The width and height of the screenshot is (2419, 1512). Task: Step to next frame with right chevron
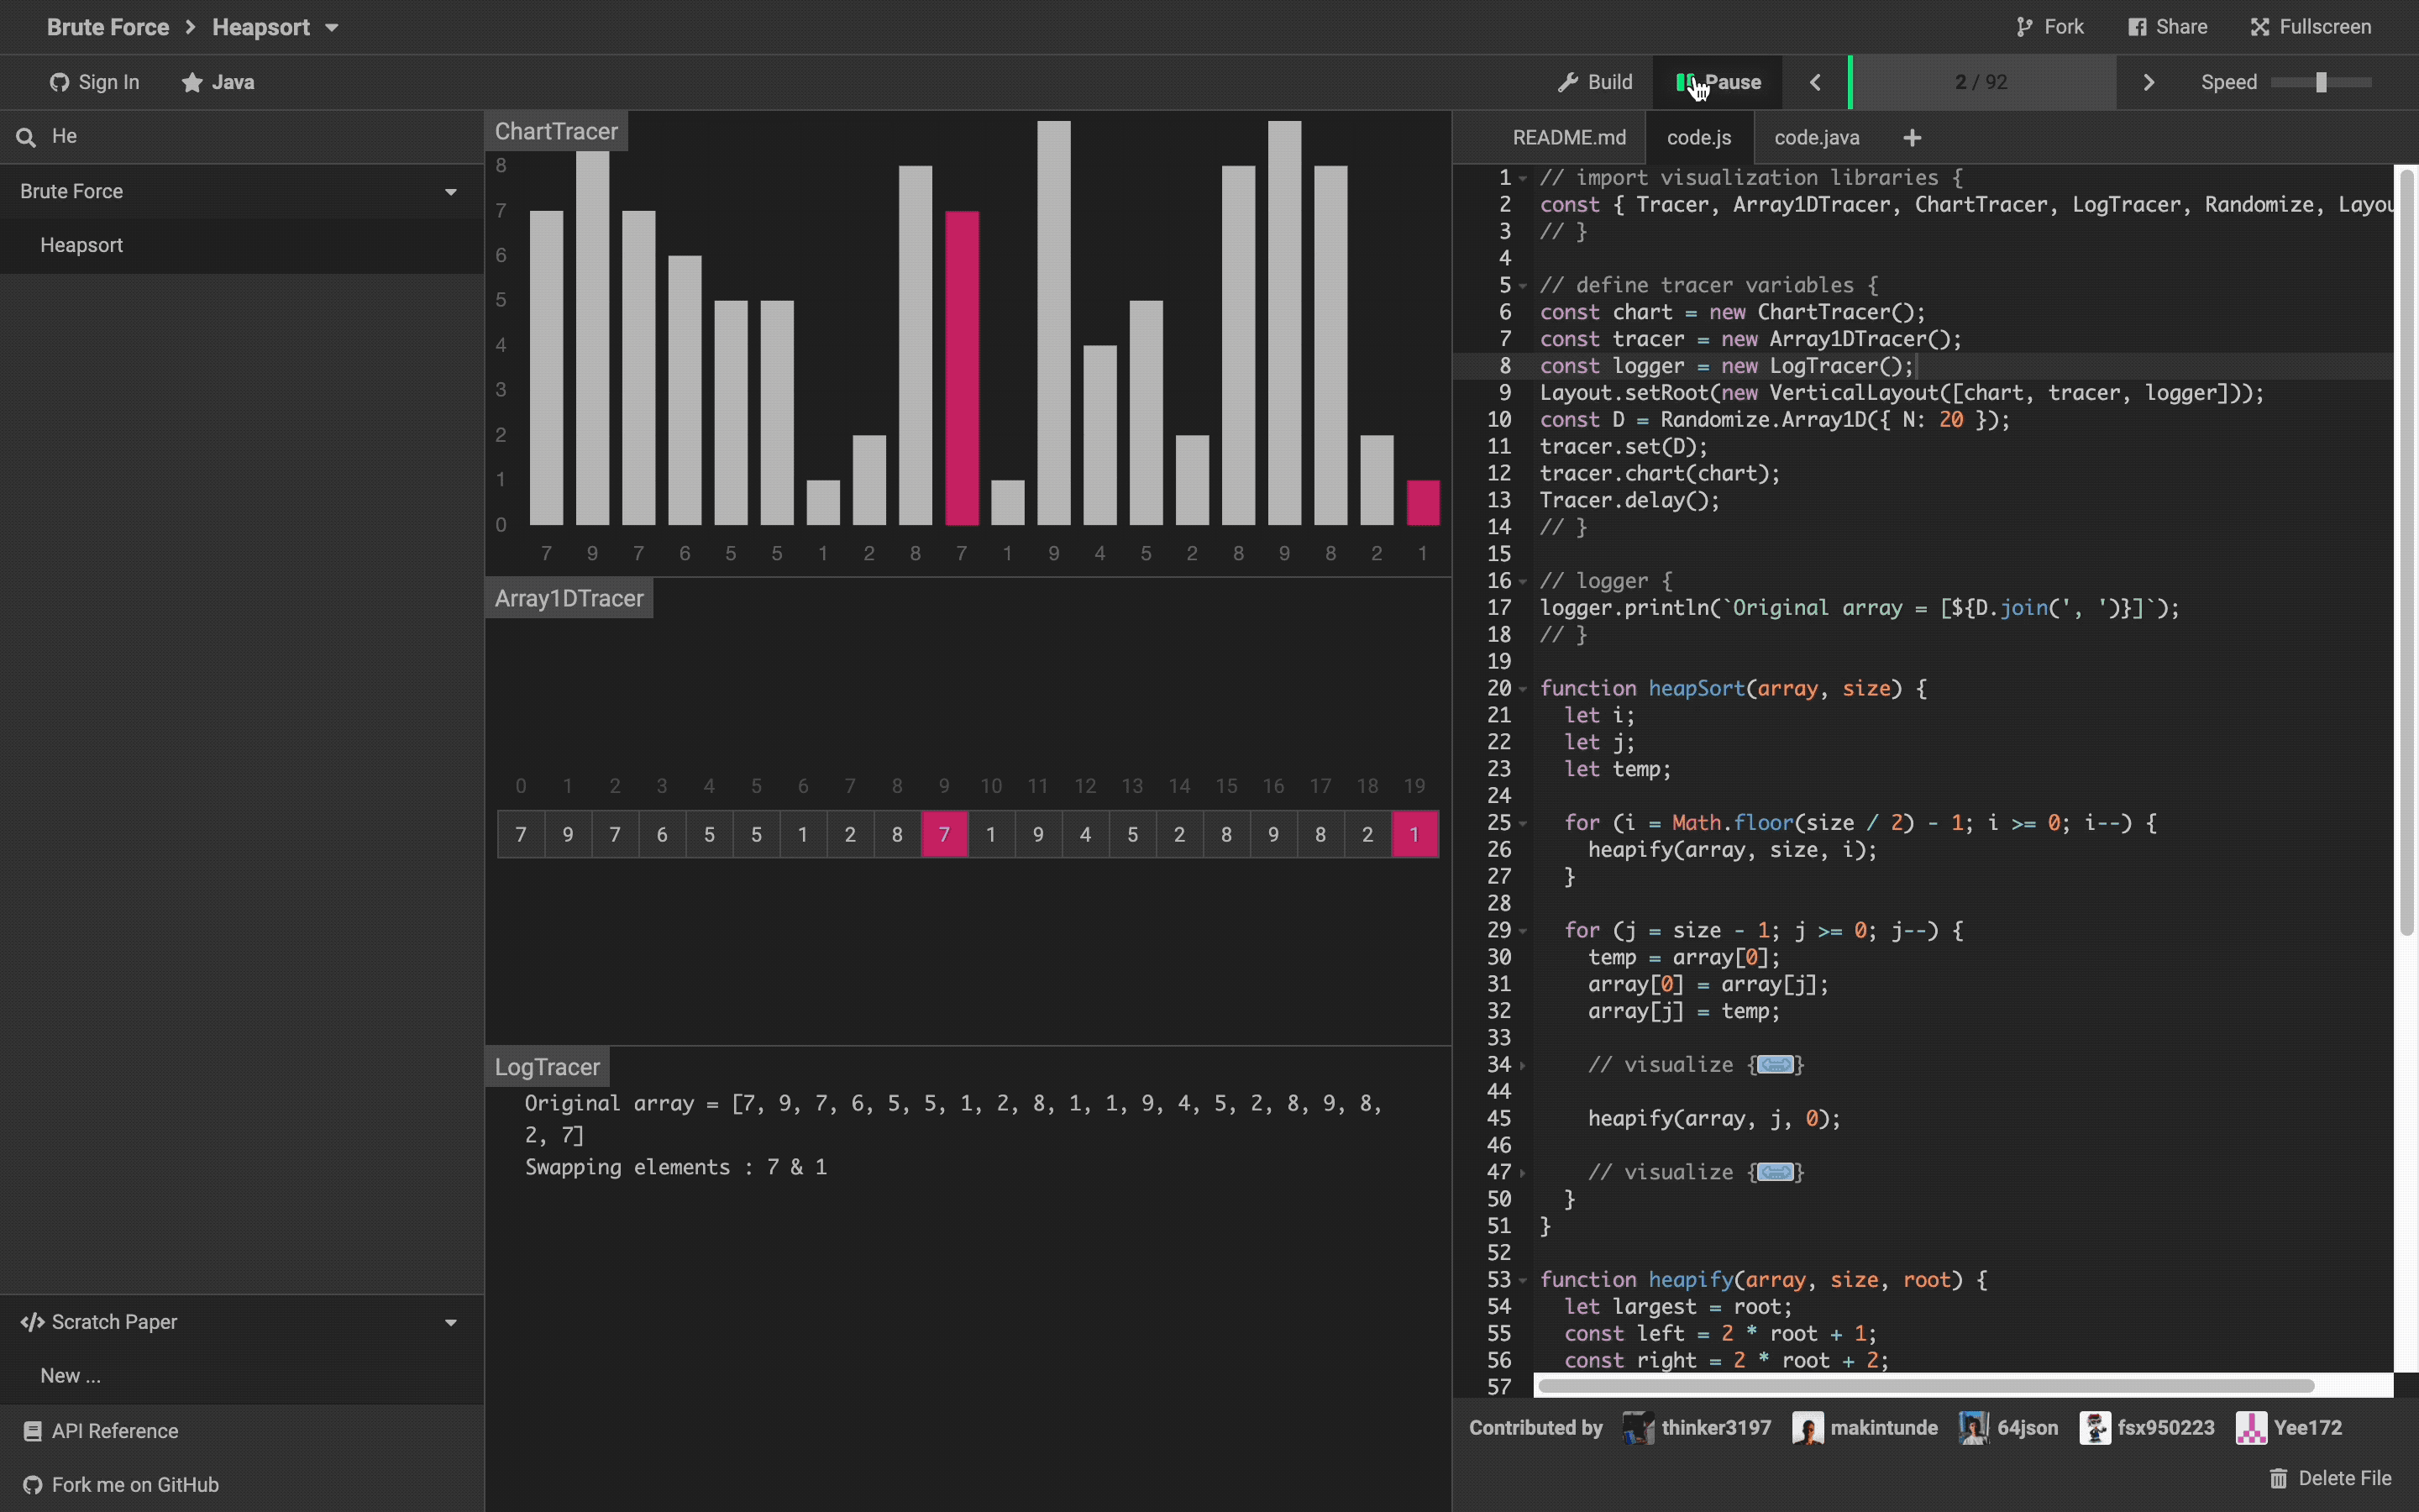[x=2148, y=82]
